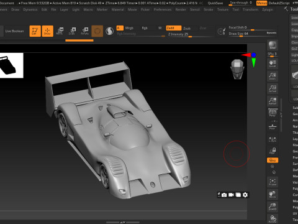
Task: Select the Rotate transform icon in top shelf
Action: pos(84,31)
